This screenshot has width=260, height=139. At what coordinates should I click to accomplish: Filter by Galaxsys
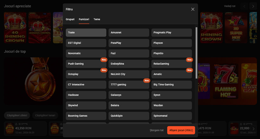[129, 95]
